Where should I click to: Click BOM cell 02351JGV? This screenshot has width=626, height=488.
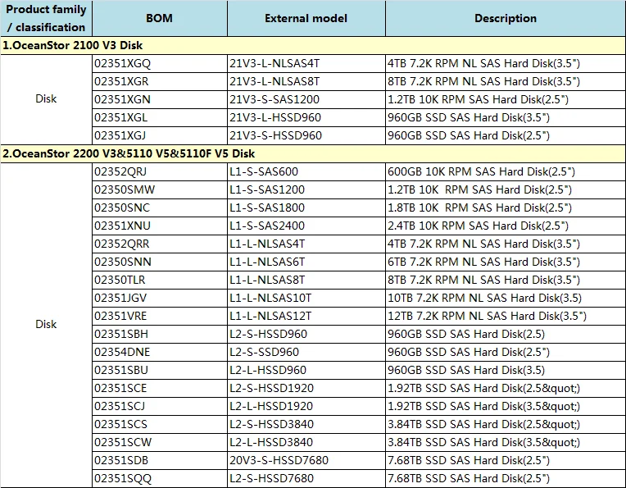point(121,298)
